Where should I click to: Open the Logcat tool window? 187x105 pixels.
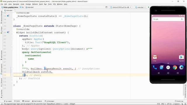click(8, 101)
